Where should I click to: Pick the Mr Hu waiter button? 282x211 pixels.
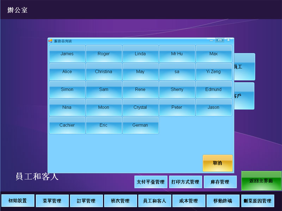point(177,54)
